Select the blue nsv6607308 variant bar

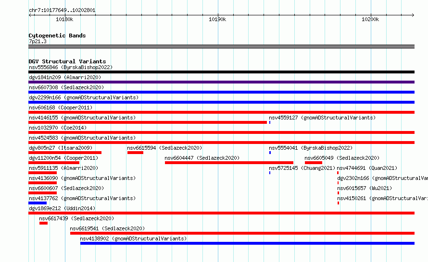[221, 92]
